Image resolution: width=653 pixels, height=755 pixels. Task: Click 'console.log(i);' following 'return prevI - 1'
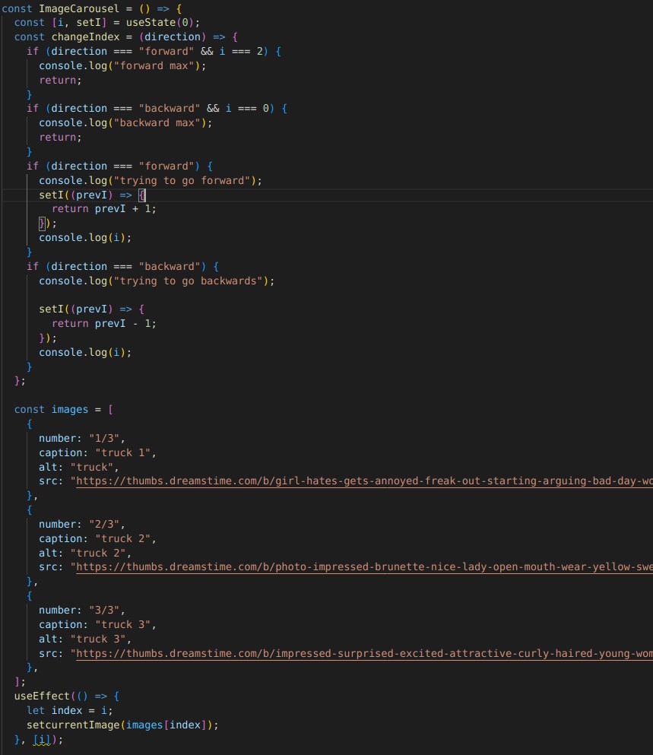click(x=84, y=353)
